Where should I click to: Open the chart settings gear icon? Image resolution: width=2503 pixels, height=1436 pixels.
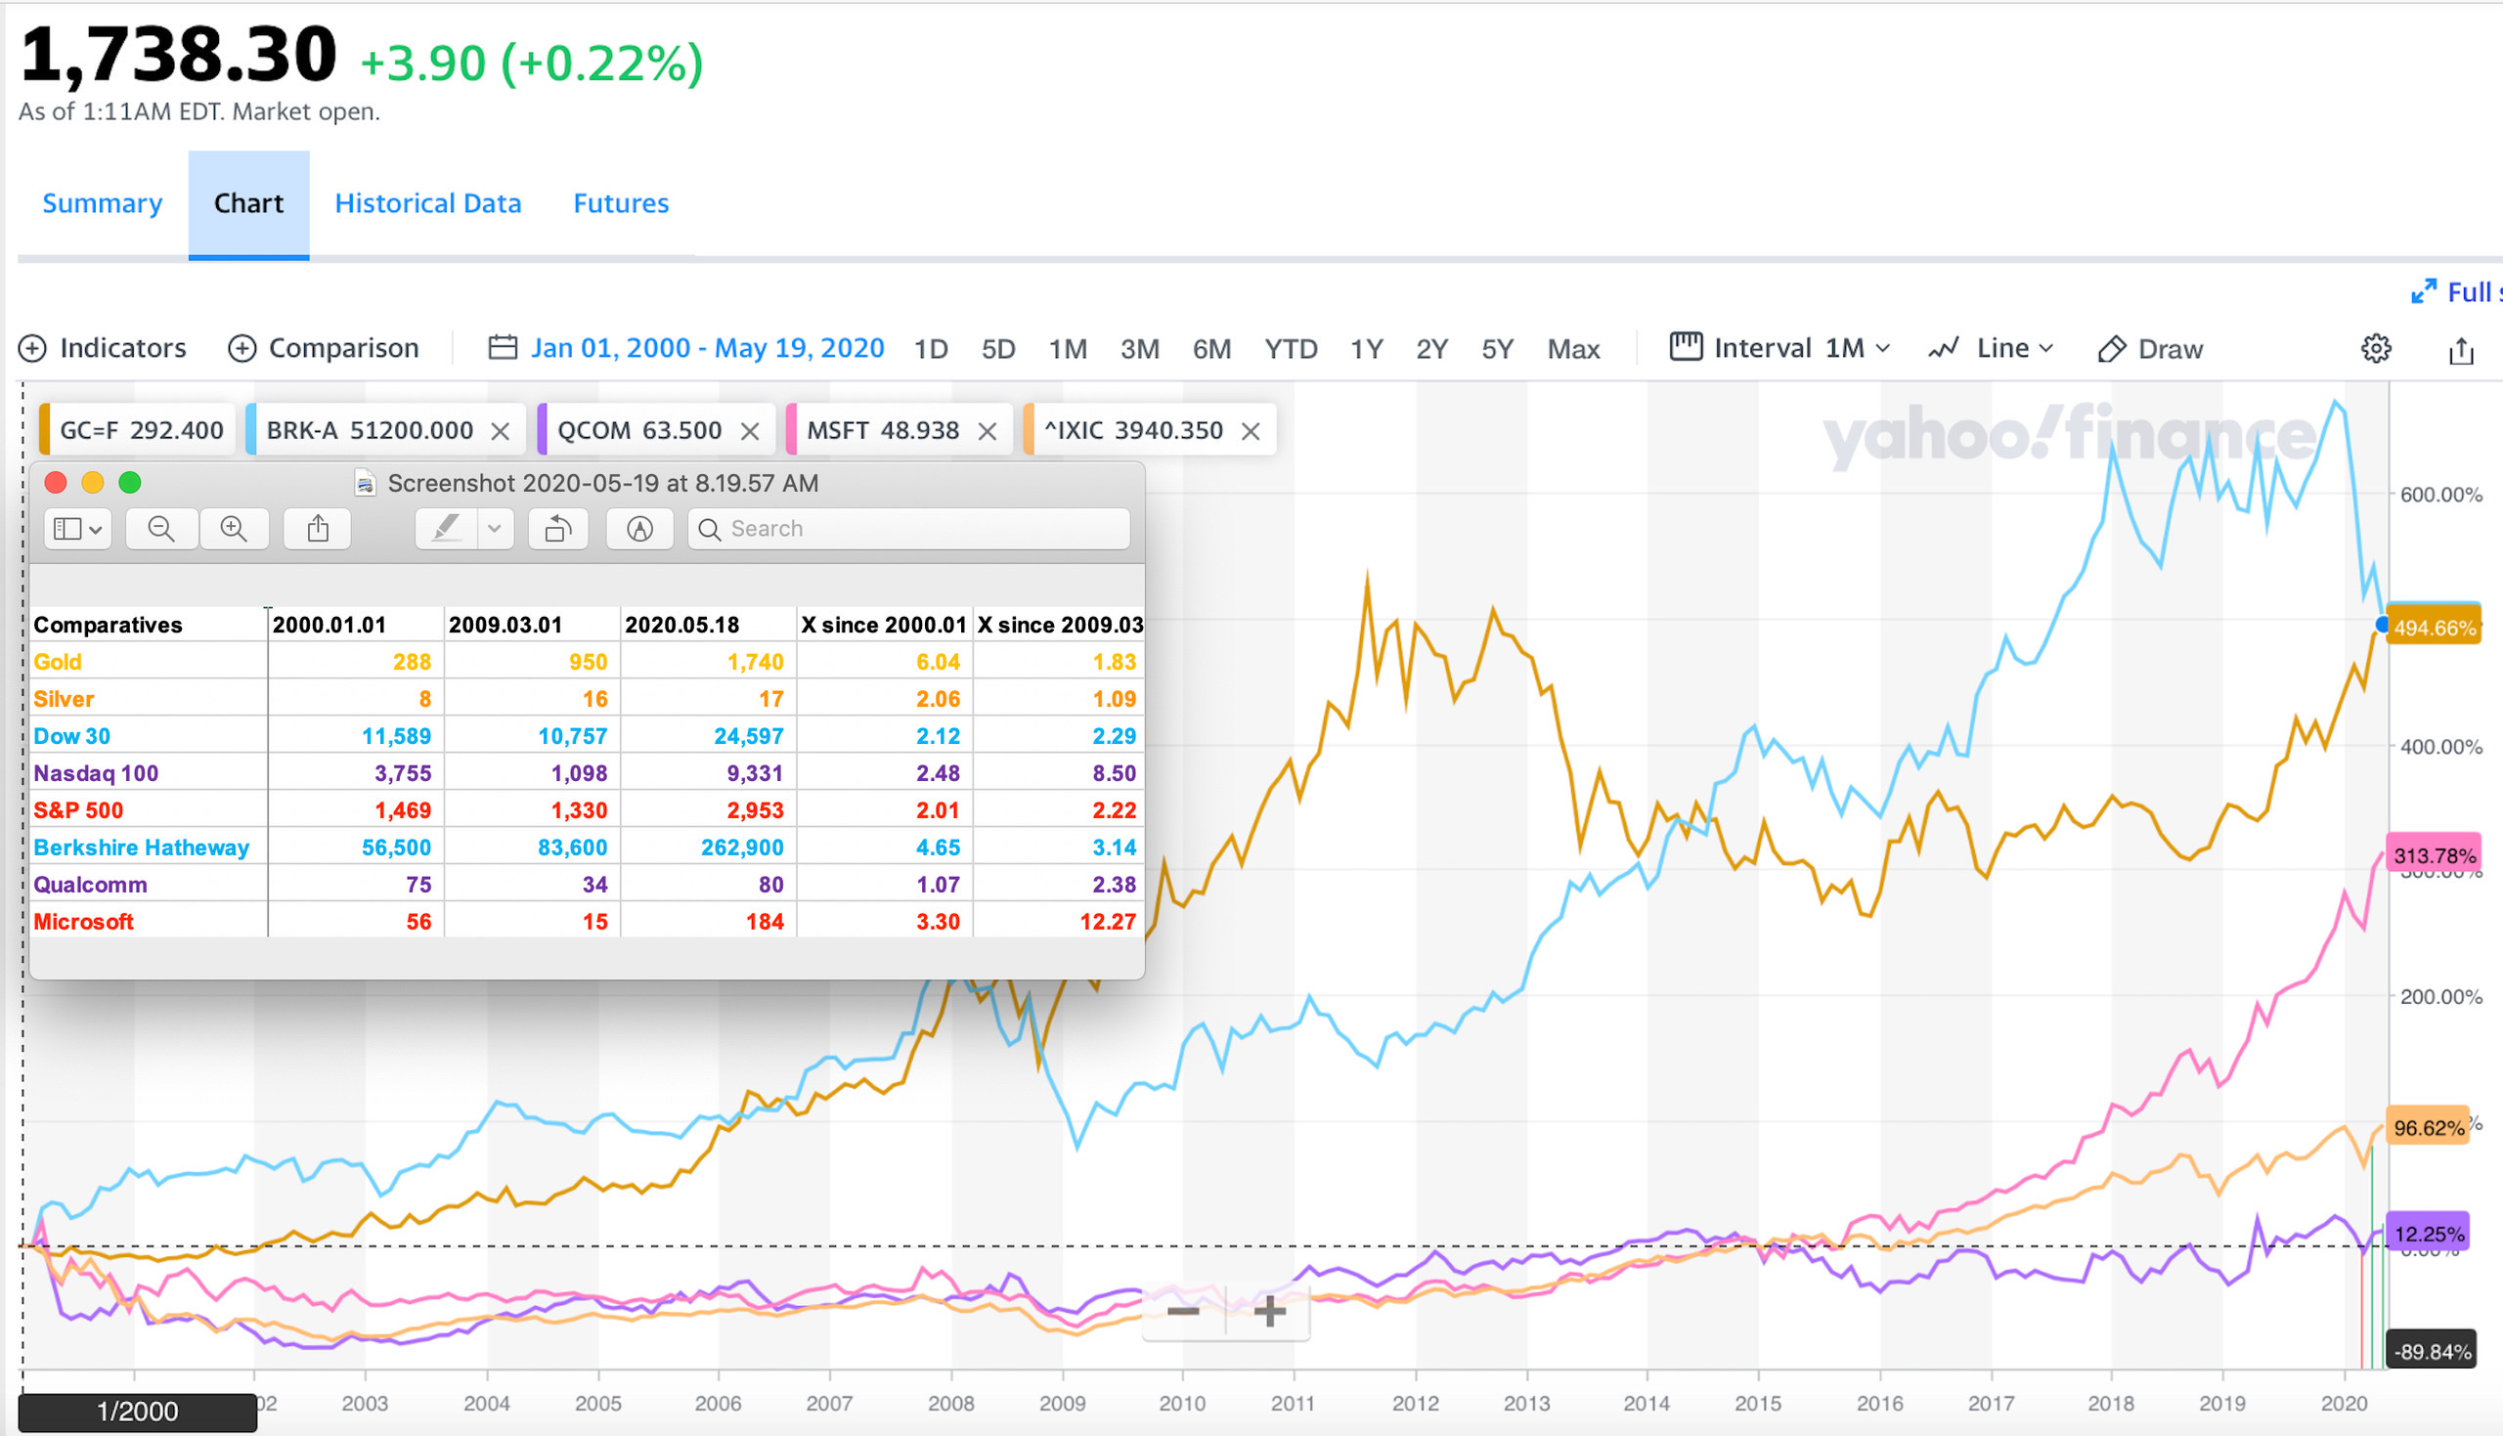(x=2375, y=348)
